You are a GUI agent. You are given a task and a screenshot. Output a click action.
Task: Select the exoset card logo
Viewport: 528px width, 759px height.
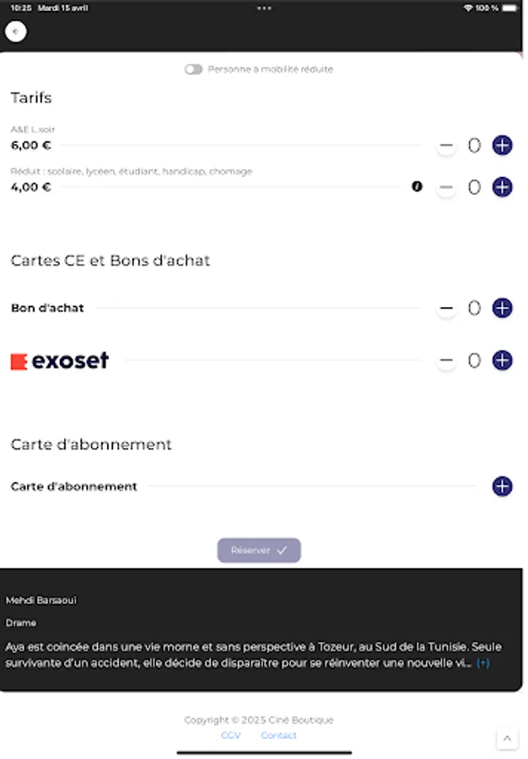[x=59, y=360]
